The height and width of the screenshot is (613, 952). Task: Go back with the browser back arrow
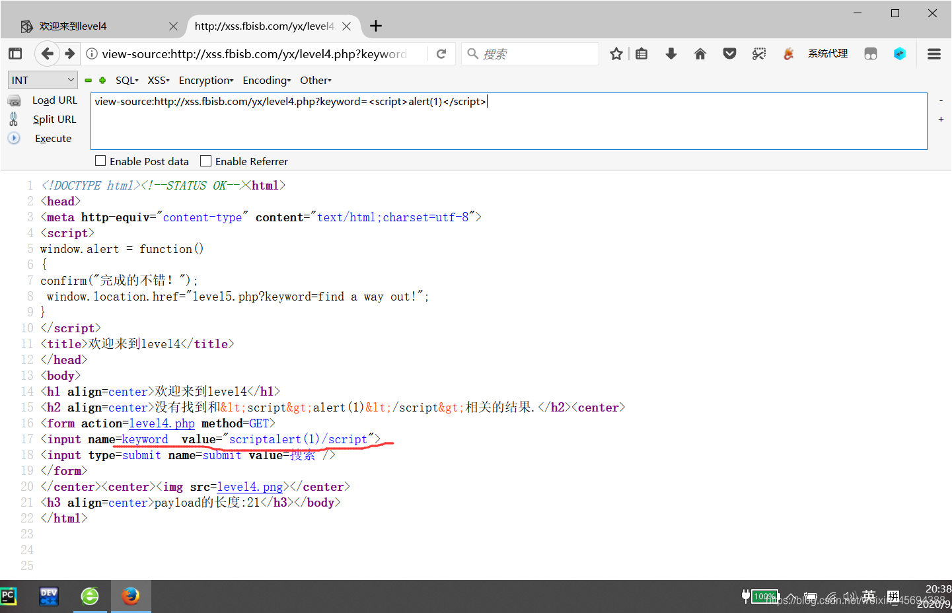pos(47,54)
